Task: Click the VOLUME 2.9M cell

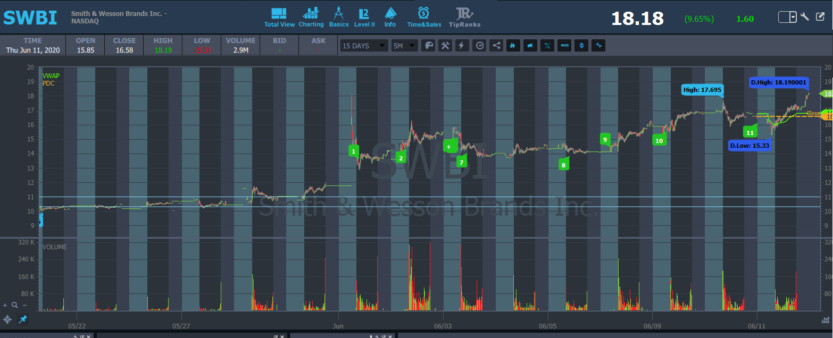Action: [x=240, y=45]
